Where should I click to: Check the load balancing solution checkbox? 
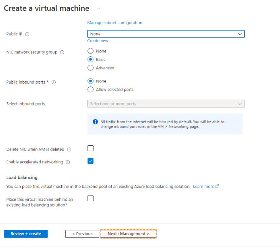(91, 198)
